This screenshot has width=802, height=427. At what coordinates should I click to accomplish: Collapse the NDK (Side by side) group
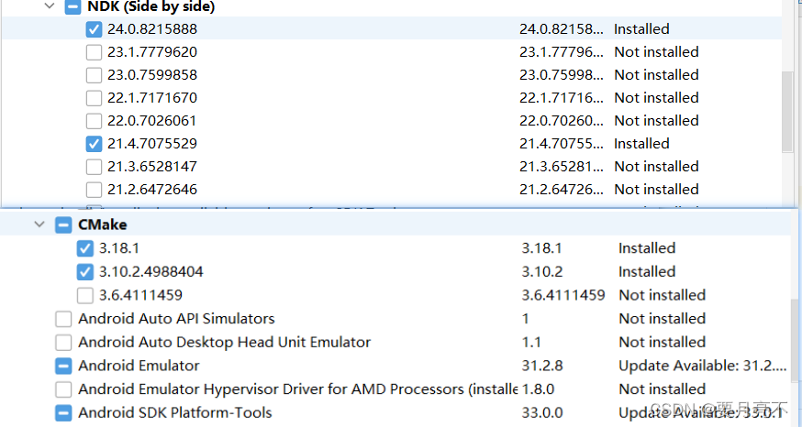tap(50, 6)
